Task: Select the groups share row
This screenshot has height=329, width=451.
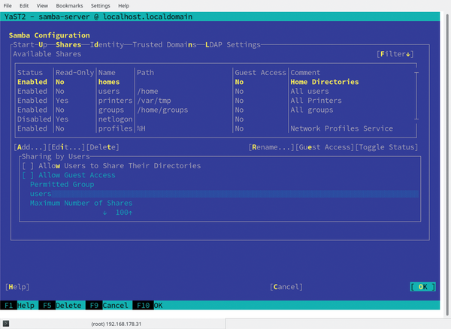Action: [x=216, y=110]
